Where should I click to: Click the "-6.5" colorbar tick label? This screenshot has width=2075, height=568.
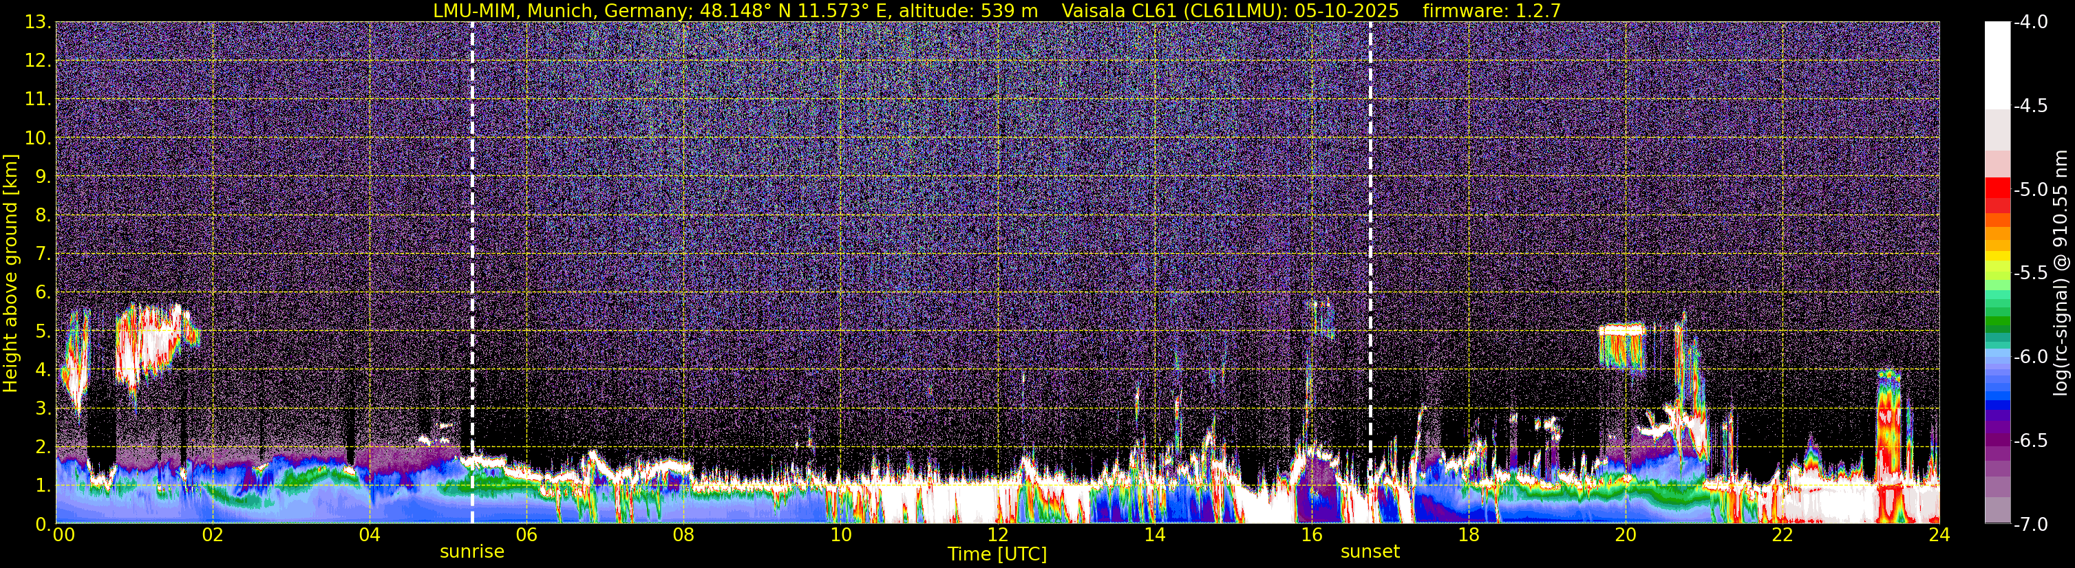2030,440
